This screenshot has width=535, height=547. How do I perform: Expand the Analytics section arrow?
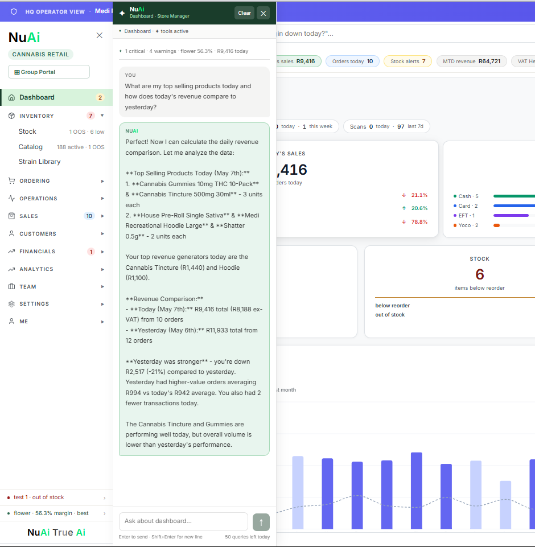[102, 269]
